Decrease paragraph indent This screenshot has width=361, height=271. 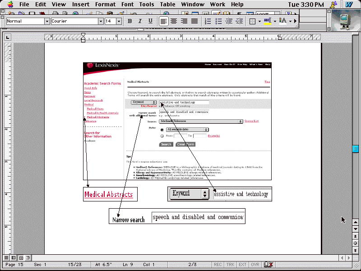[229, 21]
